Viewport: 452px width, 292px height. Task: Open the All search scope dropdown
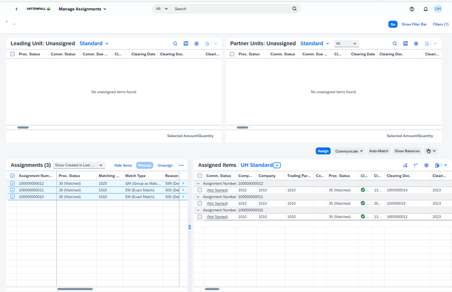point(162,8)
